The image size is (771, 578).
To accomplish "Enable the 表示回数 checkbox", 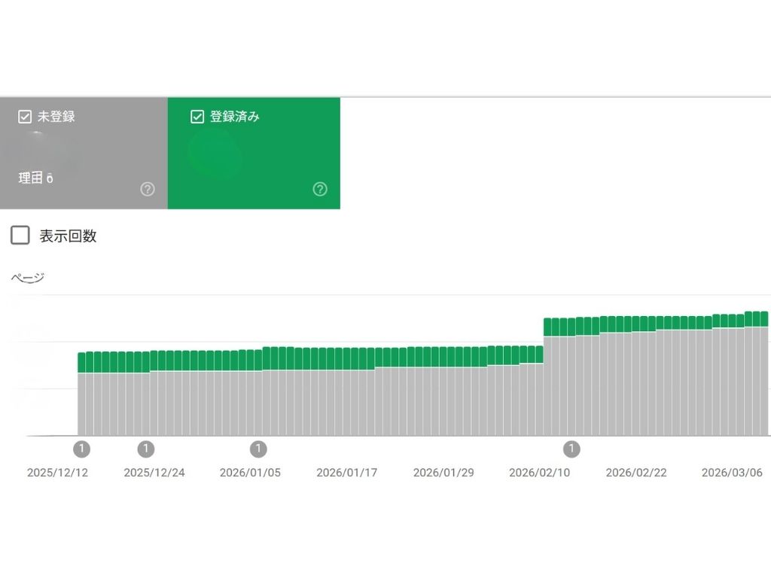I will click(20, 236).
